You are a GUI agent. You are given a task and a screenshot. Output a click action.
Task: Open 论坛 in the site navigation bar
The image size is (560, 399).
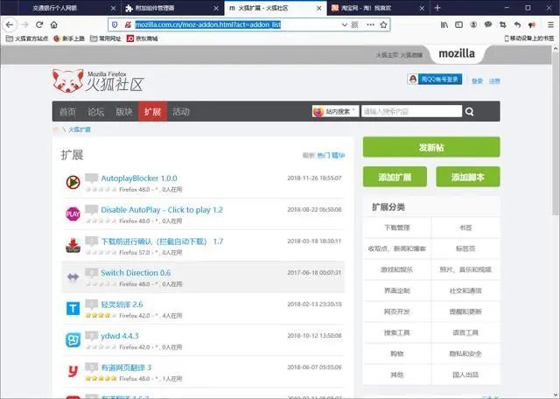[x=95, y=111]
